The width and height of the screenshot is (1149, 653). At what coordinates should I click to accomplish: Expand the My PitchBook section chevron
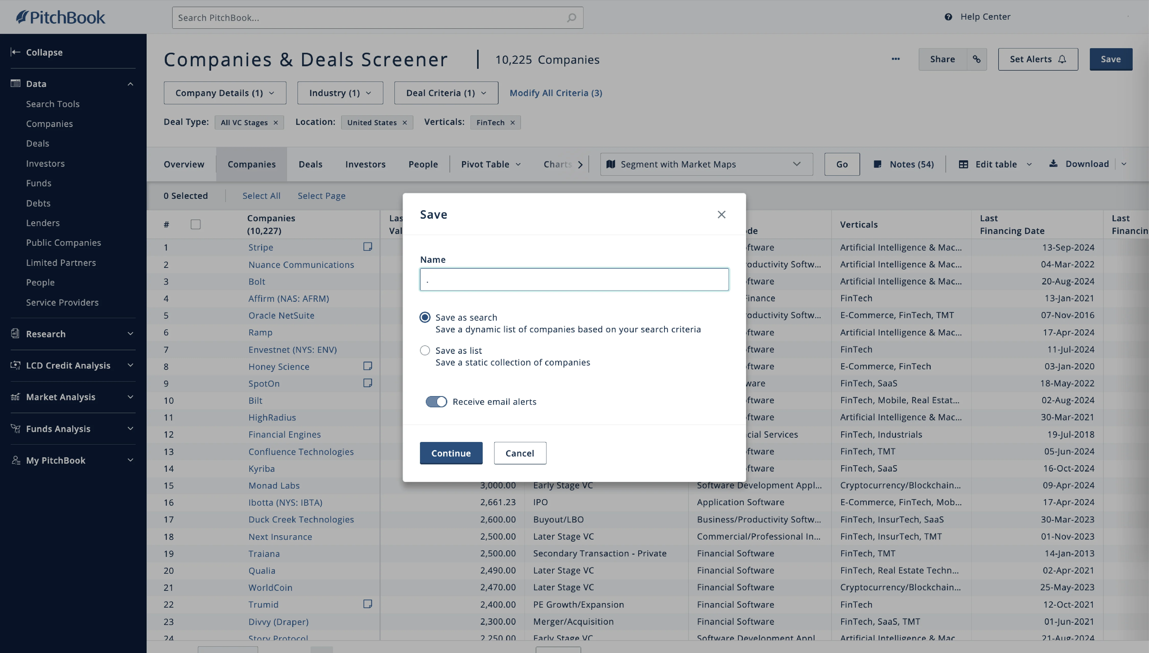point(130,460)
